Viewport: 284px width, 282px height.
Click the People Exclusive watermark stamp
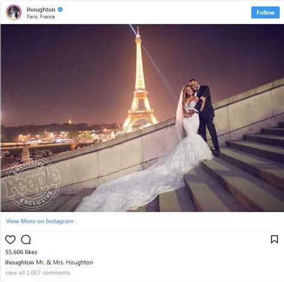tap(31, 183)
